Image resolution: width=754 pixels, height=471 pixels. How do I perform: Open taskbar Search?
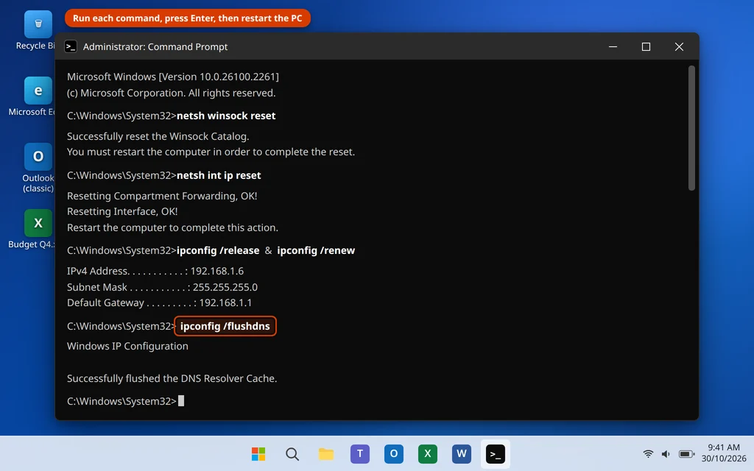pos(292,453)
